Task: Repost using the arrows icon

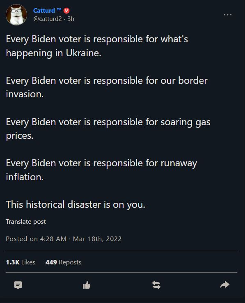Action: pyautogui.click(x=156, y=285)
